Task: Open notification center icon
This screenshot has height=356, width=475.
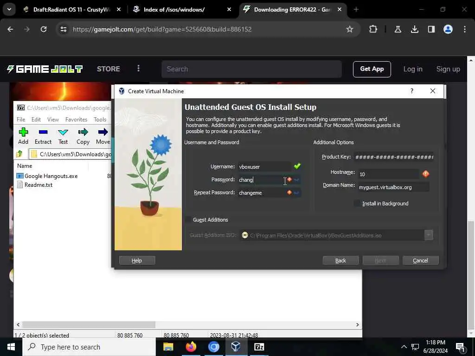Action: click(x=461, y=347)
